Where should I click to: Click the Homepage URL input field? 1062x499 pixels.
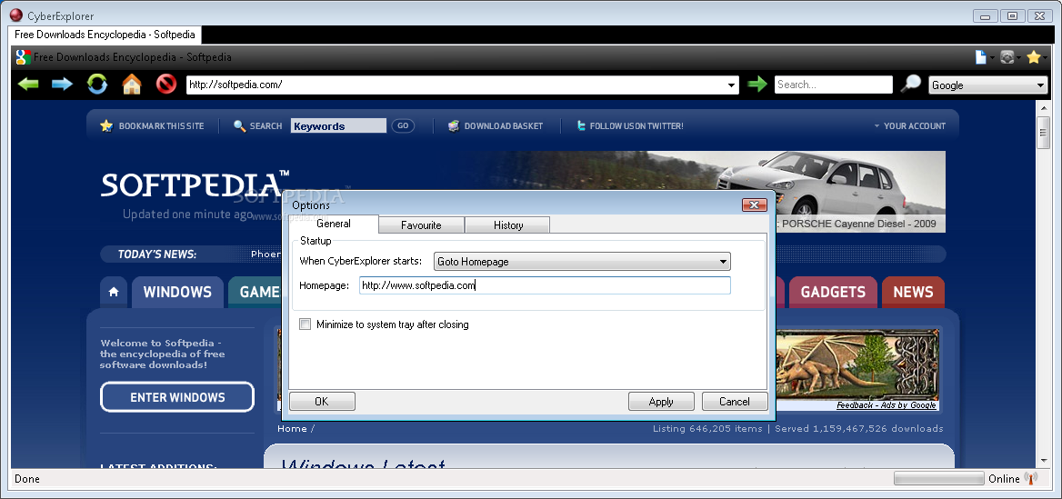click(546, 285)
